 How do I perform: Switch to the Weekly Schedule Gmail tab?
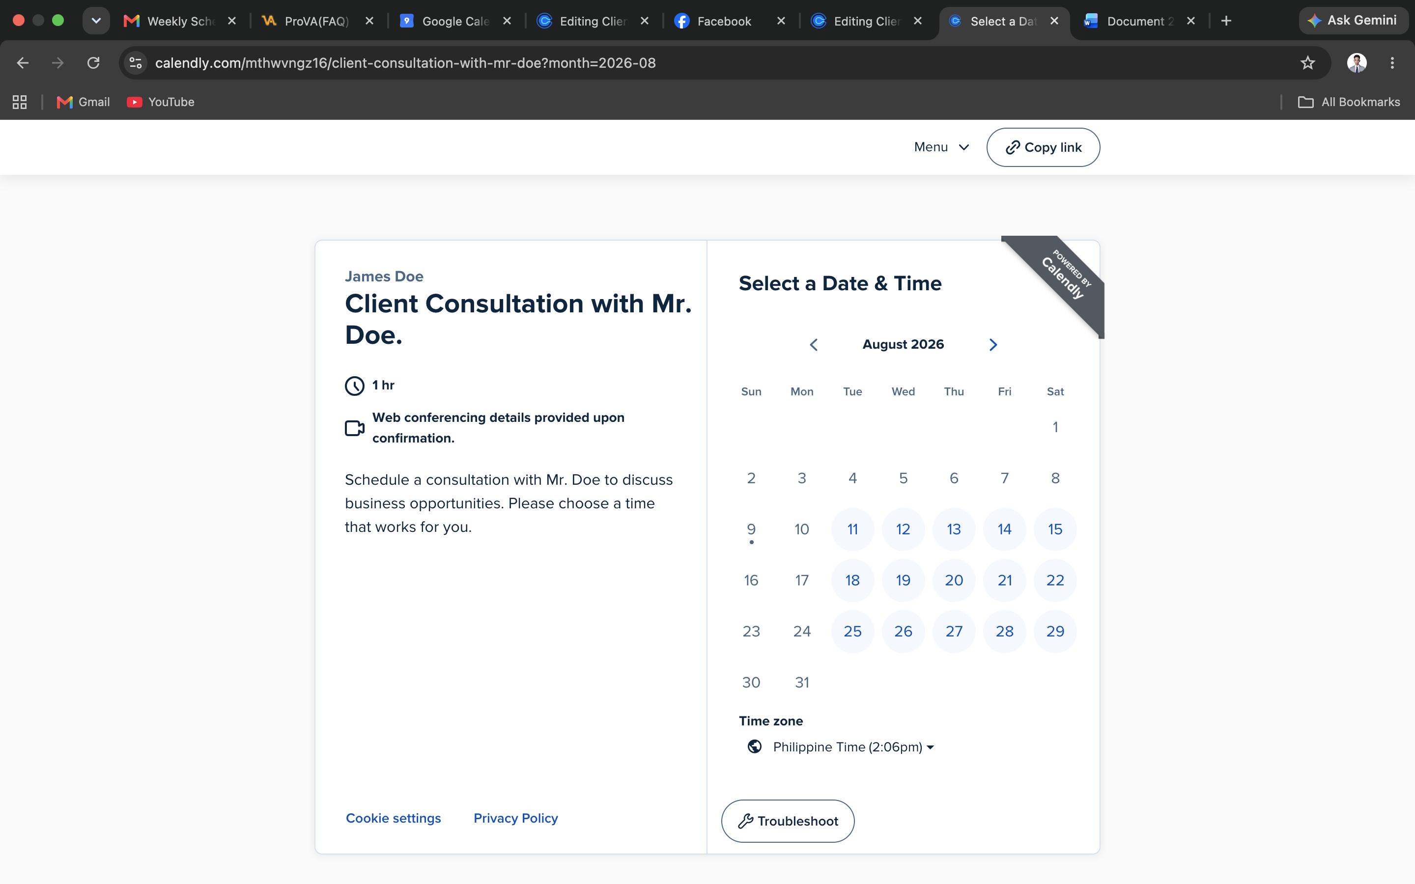181,21
